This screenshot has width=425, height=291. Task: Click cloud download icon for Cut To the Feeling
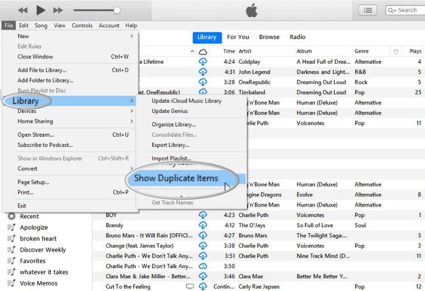tap(203, 287)
